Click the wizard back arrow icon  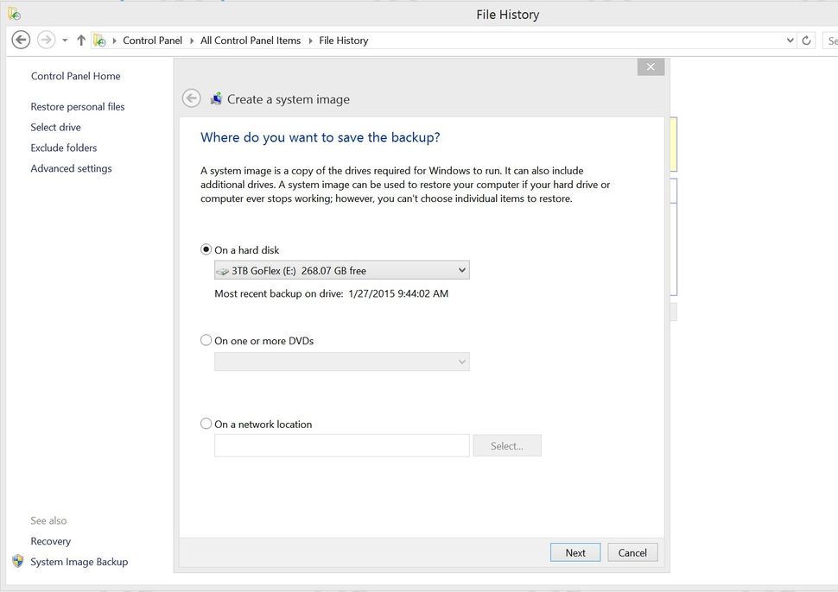pyautogui.click(x=192, y=99)
